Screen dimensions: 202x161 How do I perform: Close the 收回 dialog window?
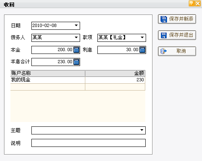198,3
